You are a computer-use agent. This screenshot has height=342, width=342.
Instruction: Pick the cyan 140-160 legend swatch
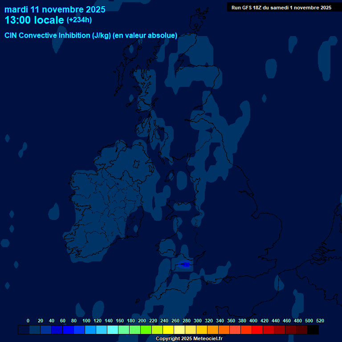pos(112,330)
